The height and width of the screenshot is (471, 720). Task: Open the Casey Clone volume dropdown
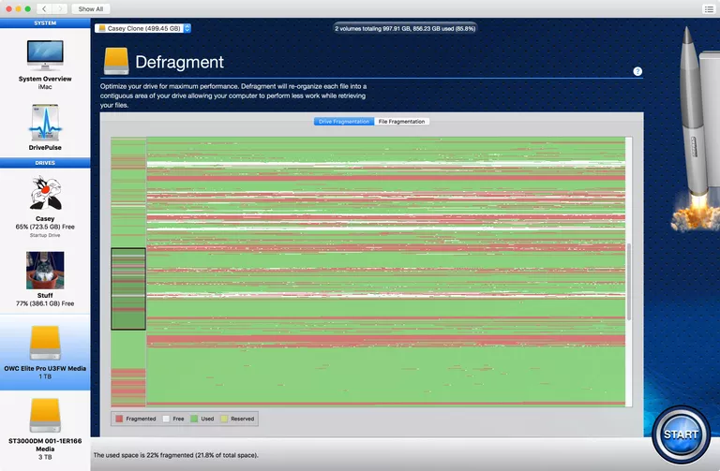(143, 28)
